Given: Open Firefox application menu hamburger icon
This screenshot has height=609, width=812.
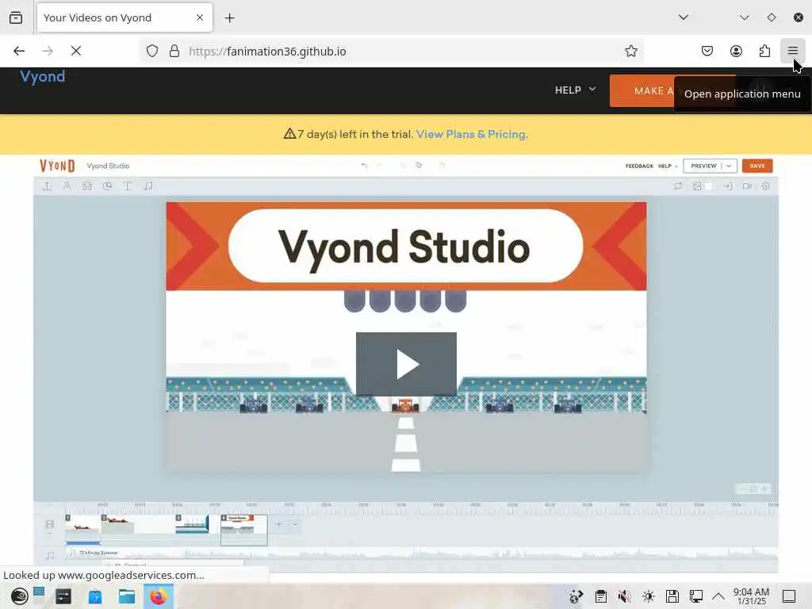Looking at the screenshot, I should coord(792,51).
